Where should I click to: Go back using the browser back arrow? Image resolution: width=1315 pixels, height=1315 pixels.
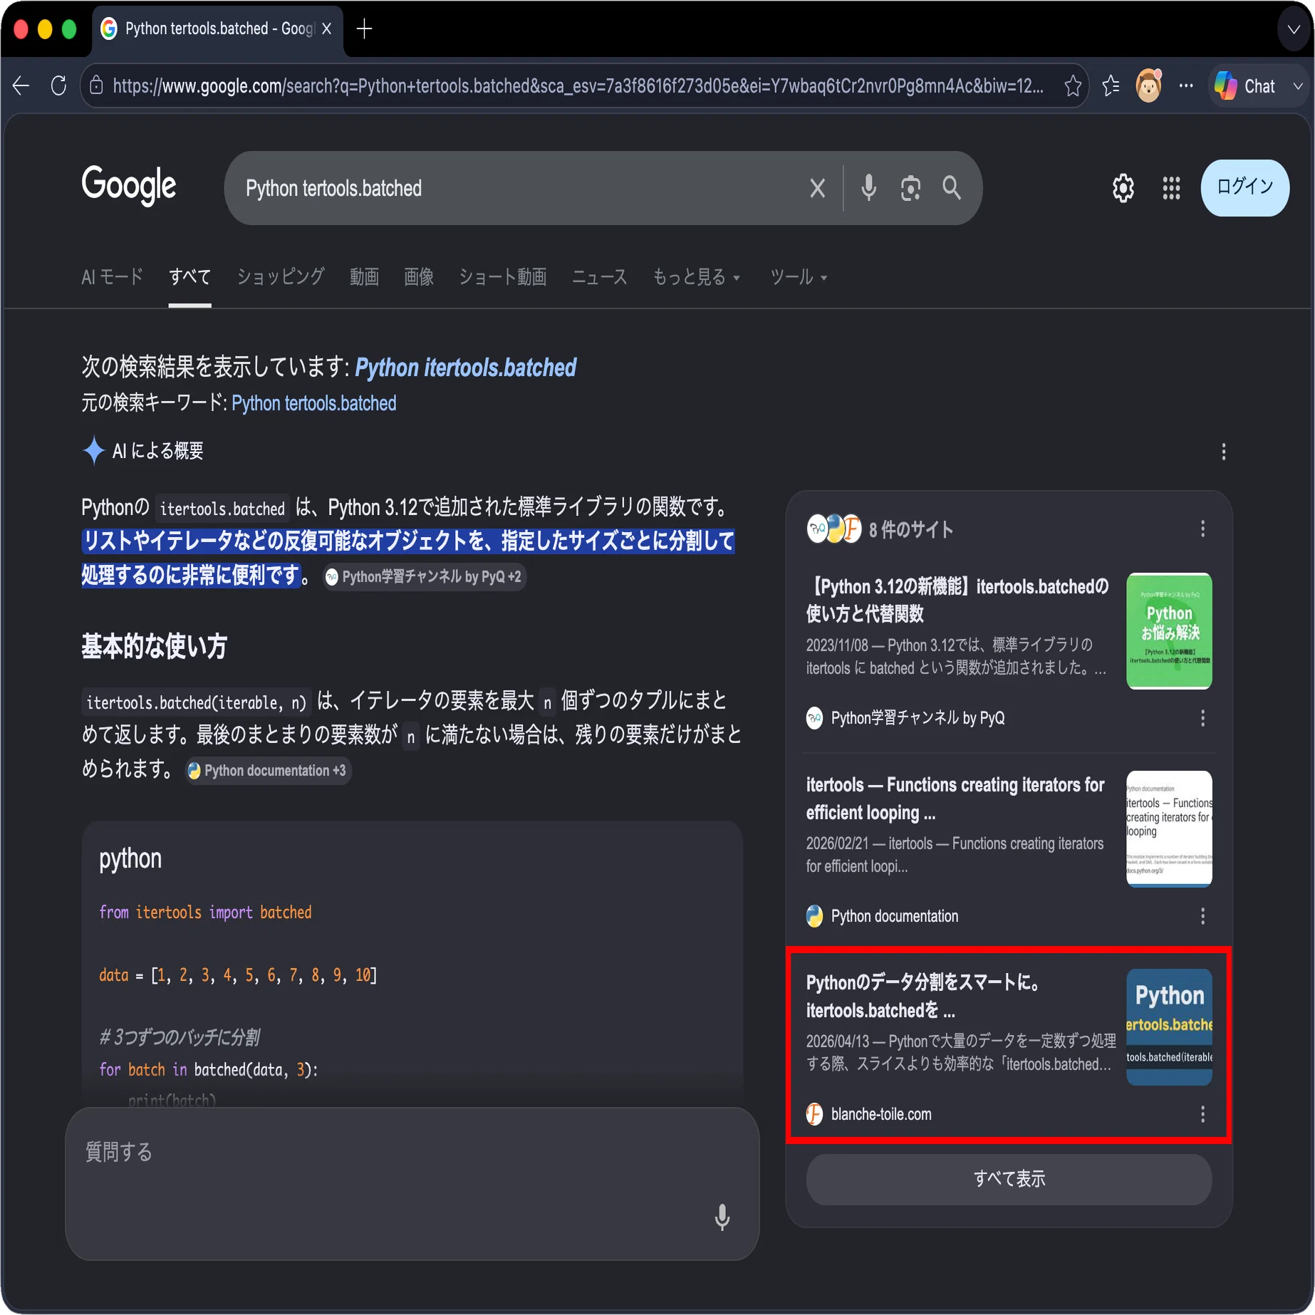21,86
